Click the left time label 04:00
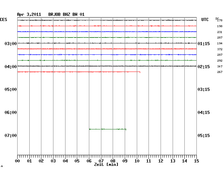The height and width of the screenshot is (170, 224). coord(11,67)
